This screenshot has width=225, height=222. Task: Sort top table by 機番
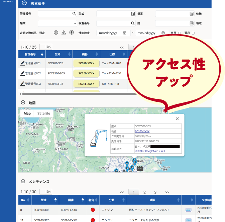pos(97,54)
